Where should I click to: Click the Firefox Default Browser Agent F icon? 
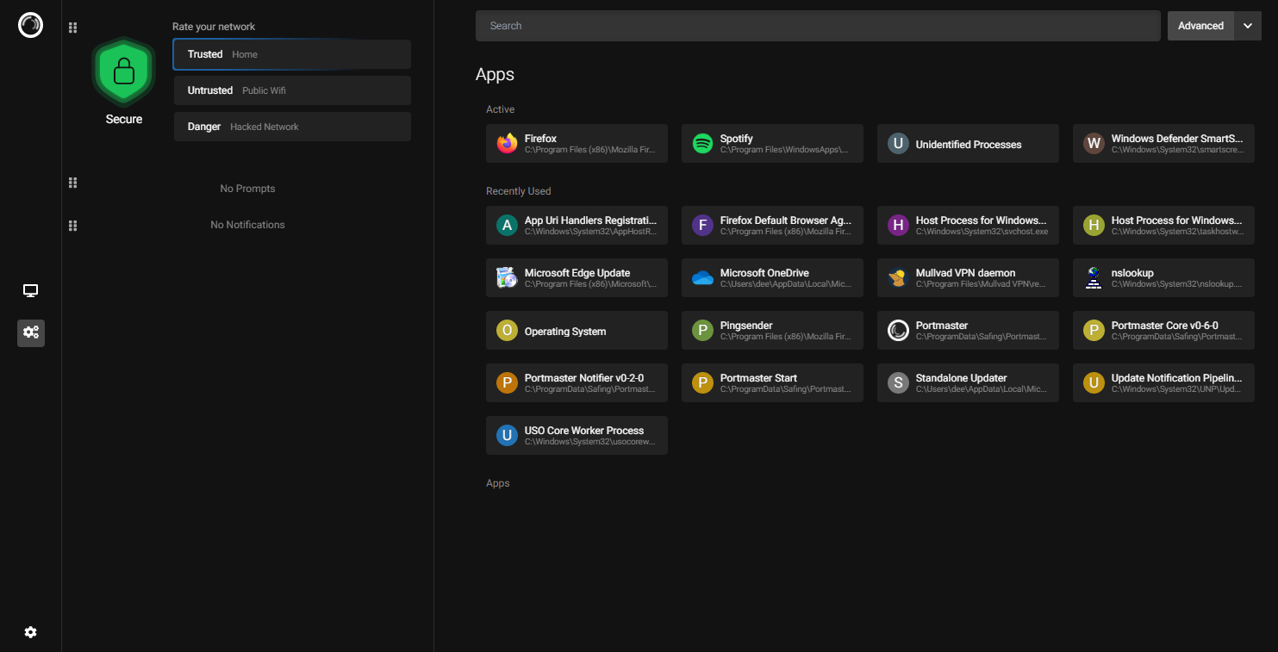click(x=703, y=226)
